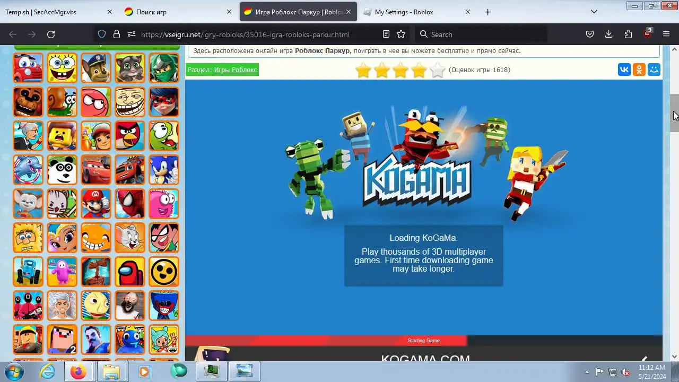
Task: Open the Mario game icon
Action: point(96,204)
